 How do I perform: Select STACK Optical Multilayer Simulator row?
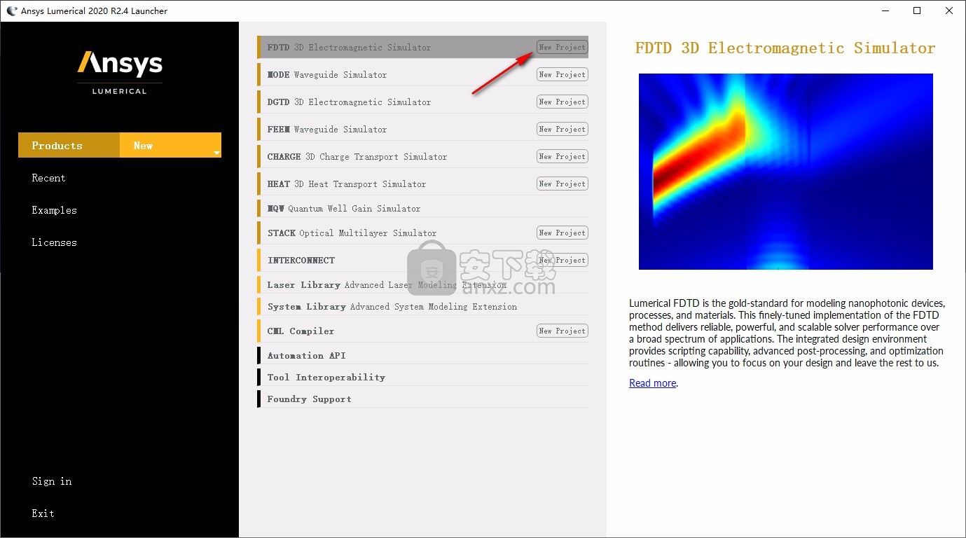point(422,233)
